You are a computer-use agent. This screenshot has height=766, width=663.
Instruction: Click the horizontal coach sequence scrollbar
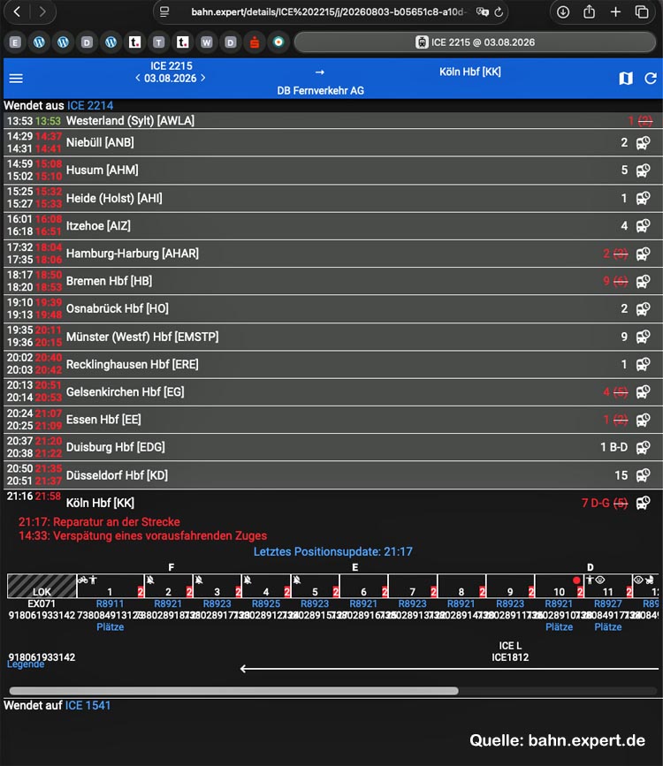coord(233,691)
